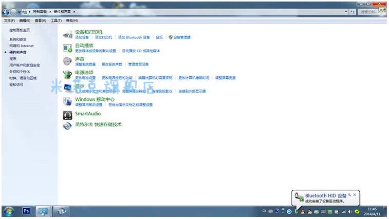This screenshot has height=219, width=389.
Task: Click the keyboard tray icon
Action: [x=271, y=211]
